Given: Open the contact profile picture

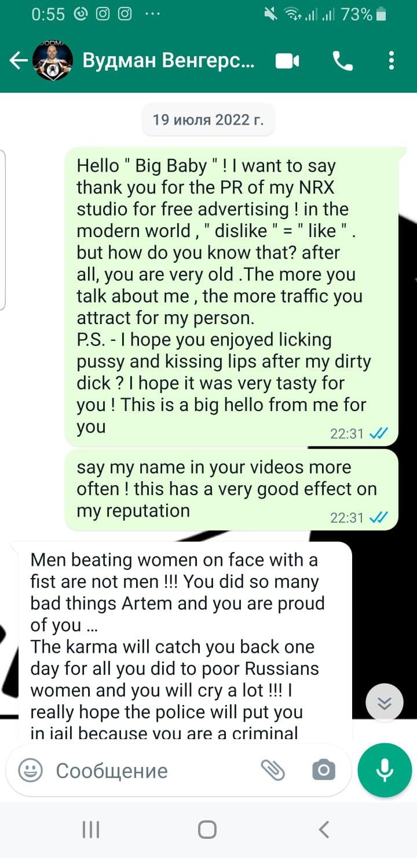Looking at the screenshot, I should [52, 61].
